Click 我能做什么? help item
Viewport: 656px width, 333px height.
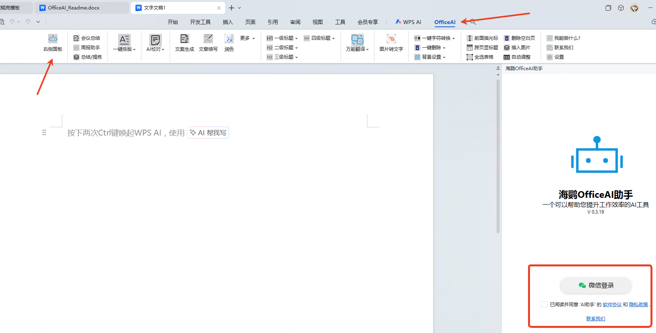point(563,38)
